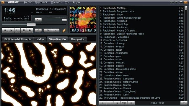Click the elapsed time display 1:46
The image size is (189, 106).
click(x=10, y=10)
